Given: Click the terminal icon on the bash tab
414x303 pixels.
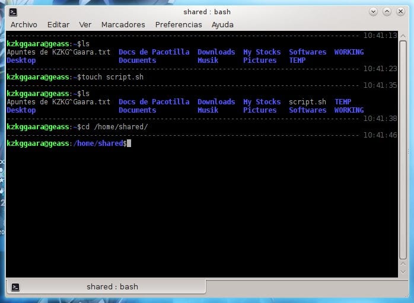Looking at the screenshot, I should pyautogui.click(x=15, y=287).
